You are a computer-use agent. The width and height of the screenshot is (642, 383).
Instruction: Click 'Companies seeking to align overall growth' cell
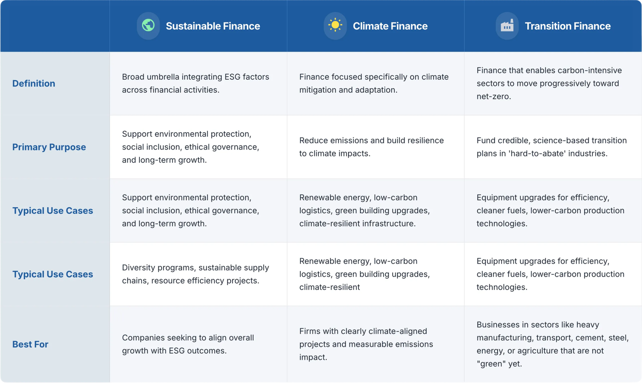[188, 344]
